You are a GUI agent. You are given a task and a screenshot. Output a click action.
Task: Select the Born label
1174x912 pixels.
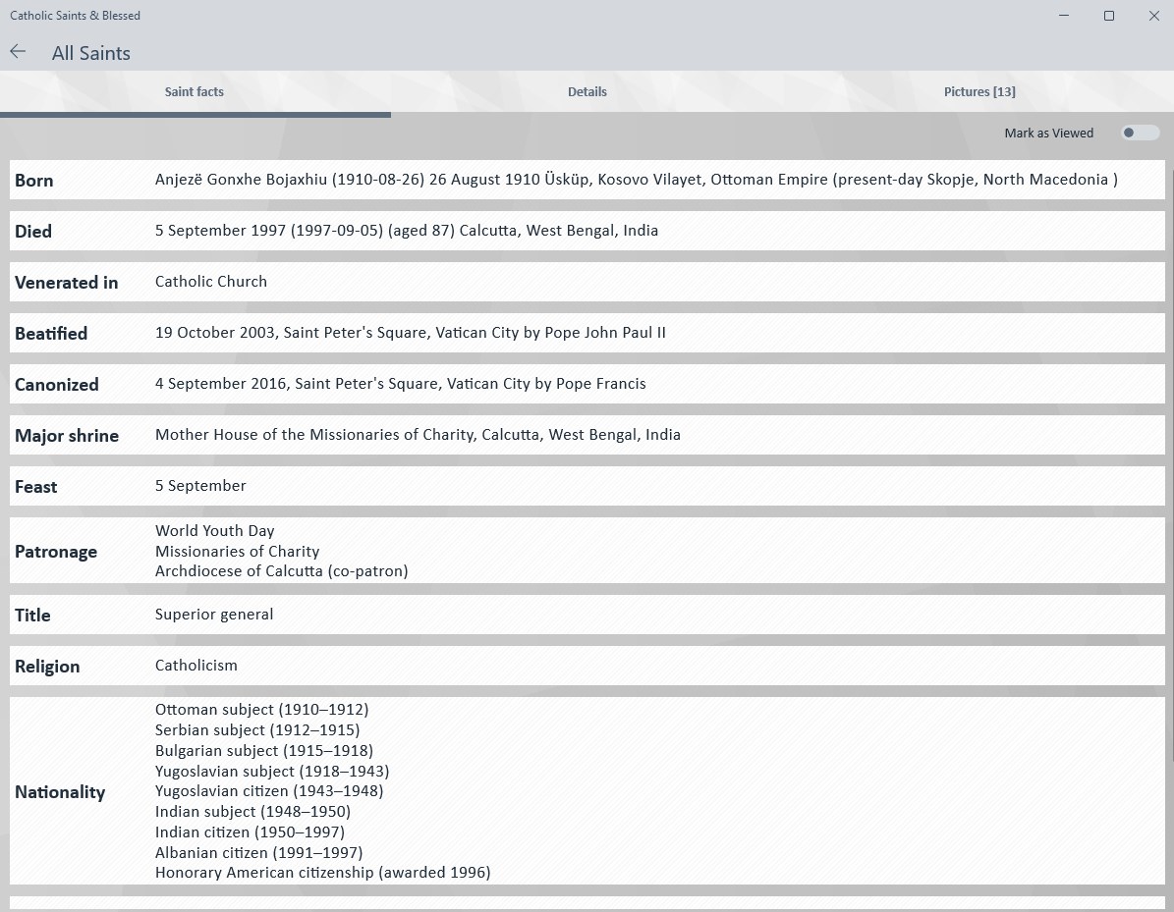tap(33, 181)
